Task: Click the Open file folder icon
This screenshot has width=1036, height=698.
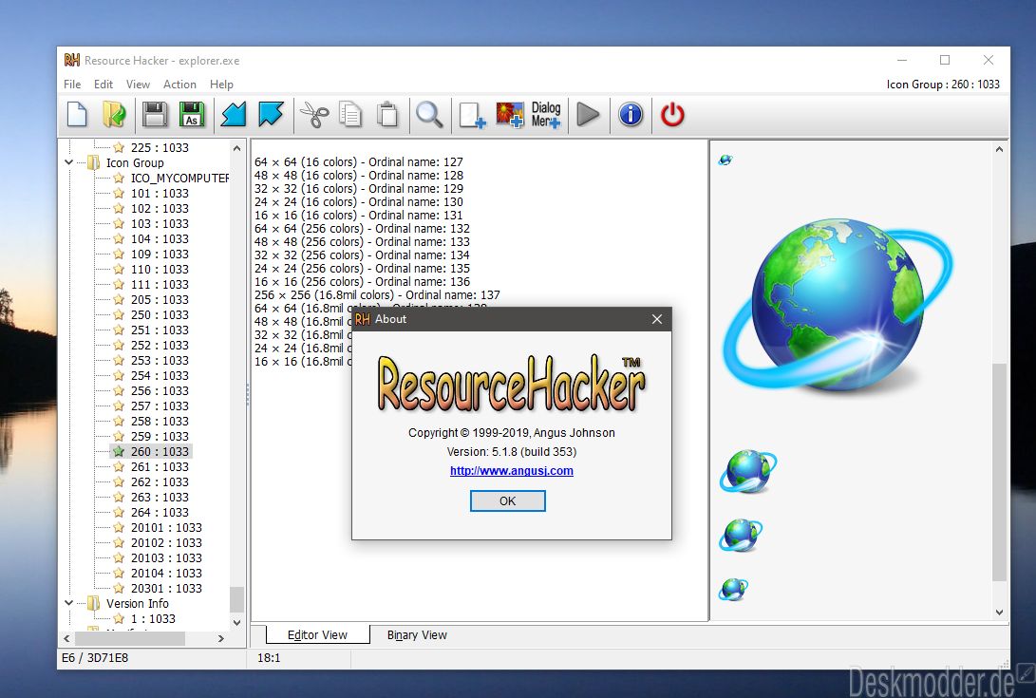Action: click(x=113, y=115)
